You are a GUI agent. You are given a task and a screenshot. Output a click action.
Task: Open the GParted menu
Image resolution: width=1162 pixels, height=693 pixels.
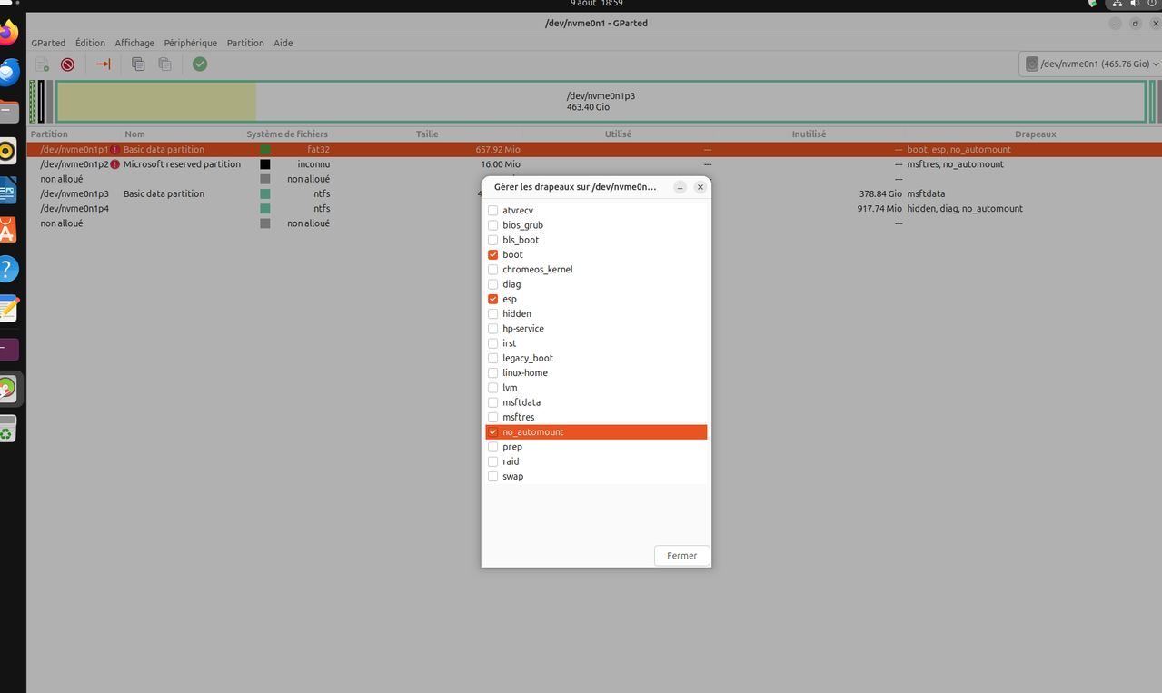point(48,43)
